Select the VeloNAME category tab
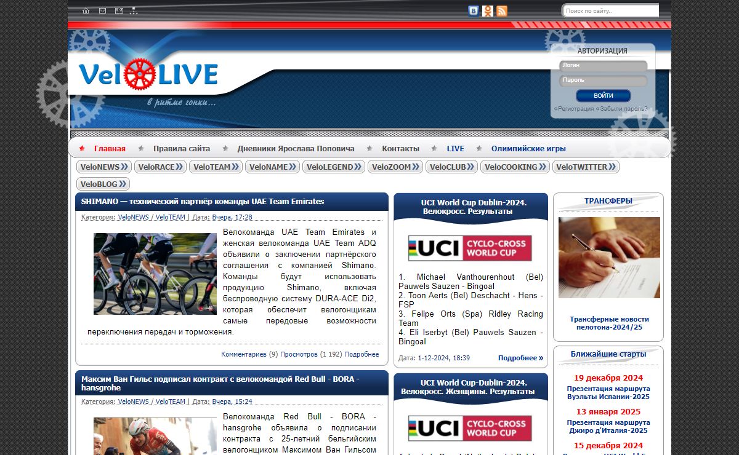Screen dimensions: 739x455 click(272, 167)
